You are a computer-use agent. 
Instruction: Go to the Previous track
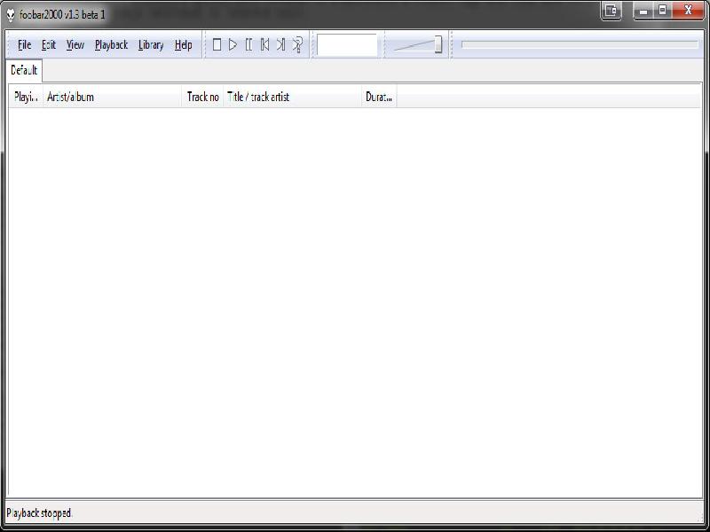264,45
